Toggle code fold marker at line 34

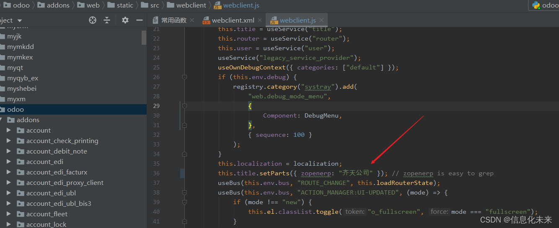184,154
